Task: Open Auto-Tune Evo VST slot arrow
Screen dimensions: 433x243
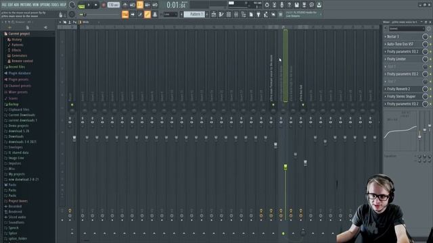Action: [386, 44]
